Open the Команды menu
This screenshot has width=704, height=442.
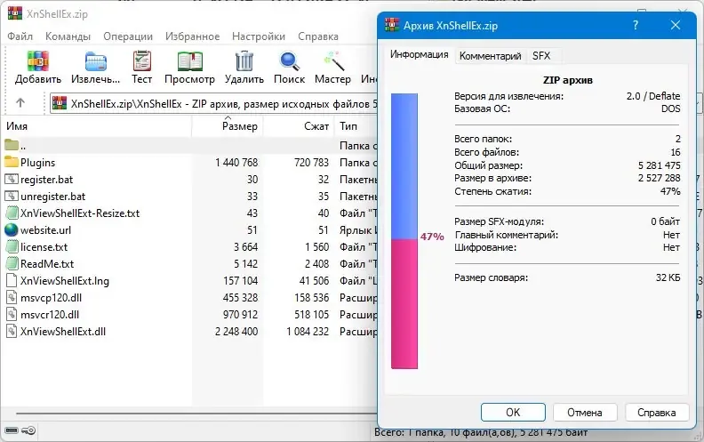68,36
